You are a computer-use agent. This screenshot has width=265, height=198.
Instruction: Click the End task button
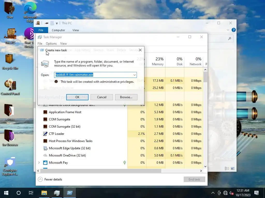point(194,179)
